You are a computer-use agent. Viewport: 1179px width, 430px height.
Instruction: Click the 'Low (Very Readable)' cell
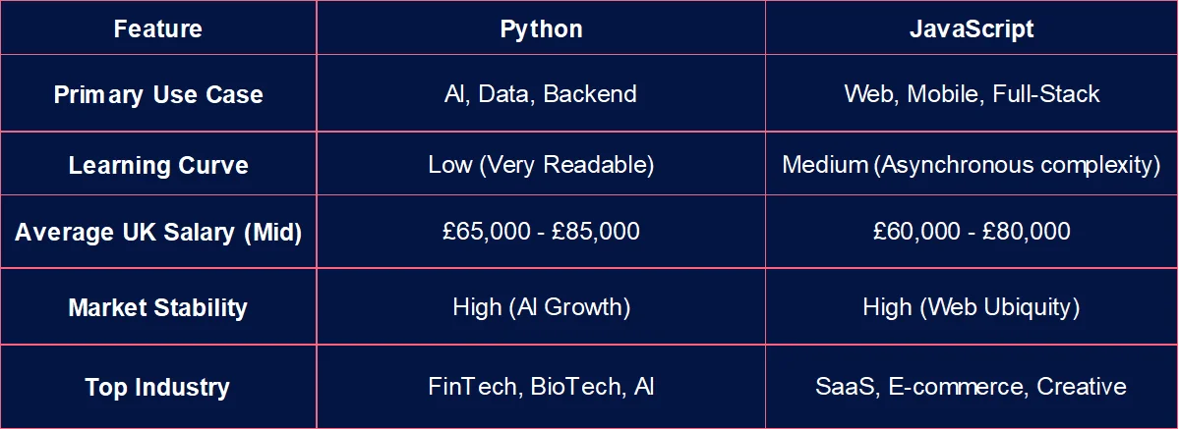tap(541, 165)
